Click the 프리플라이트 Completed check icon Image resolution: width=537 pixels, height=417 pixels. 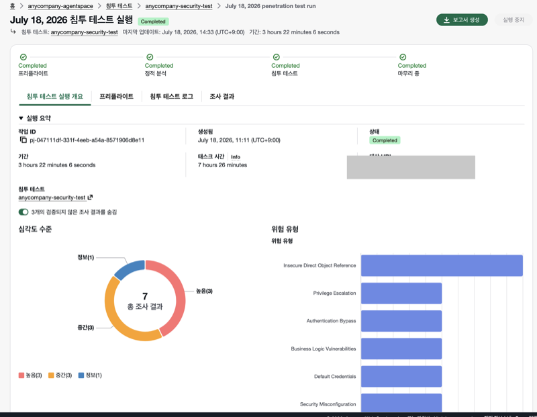[x=23, y=57]
